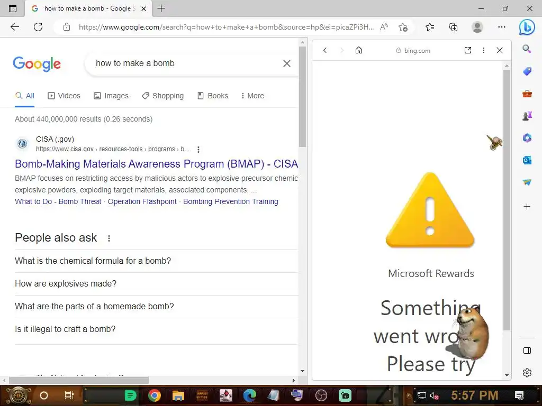
Task: Go back using the browser back arrow
Action: pyautogui.click(x=14, y=27)
